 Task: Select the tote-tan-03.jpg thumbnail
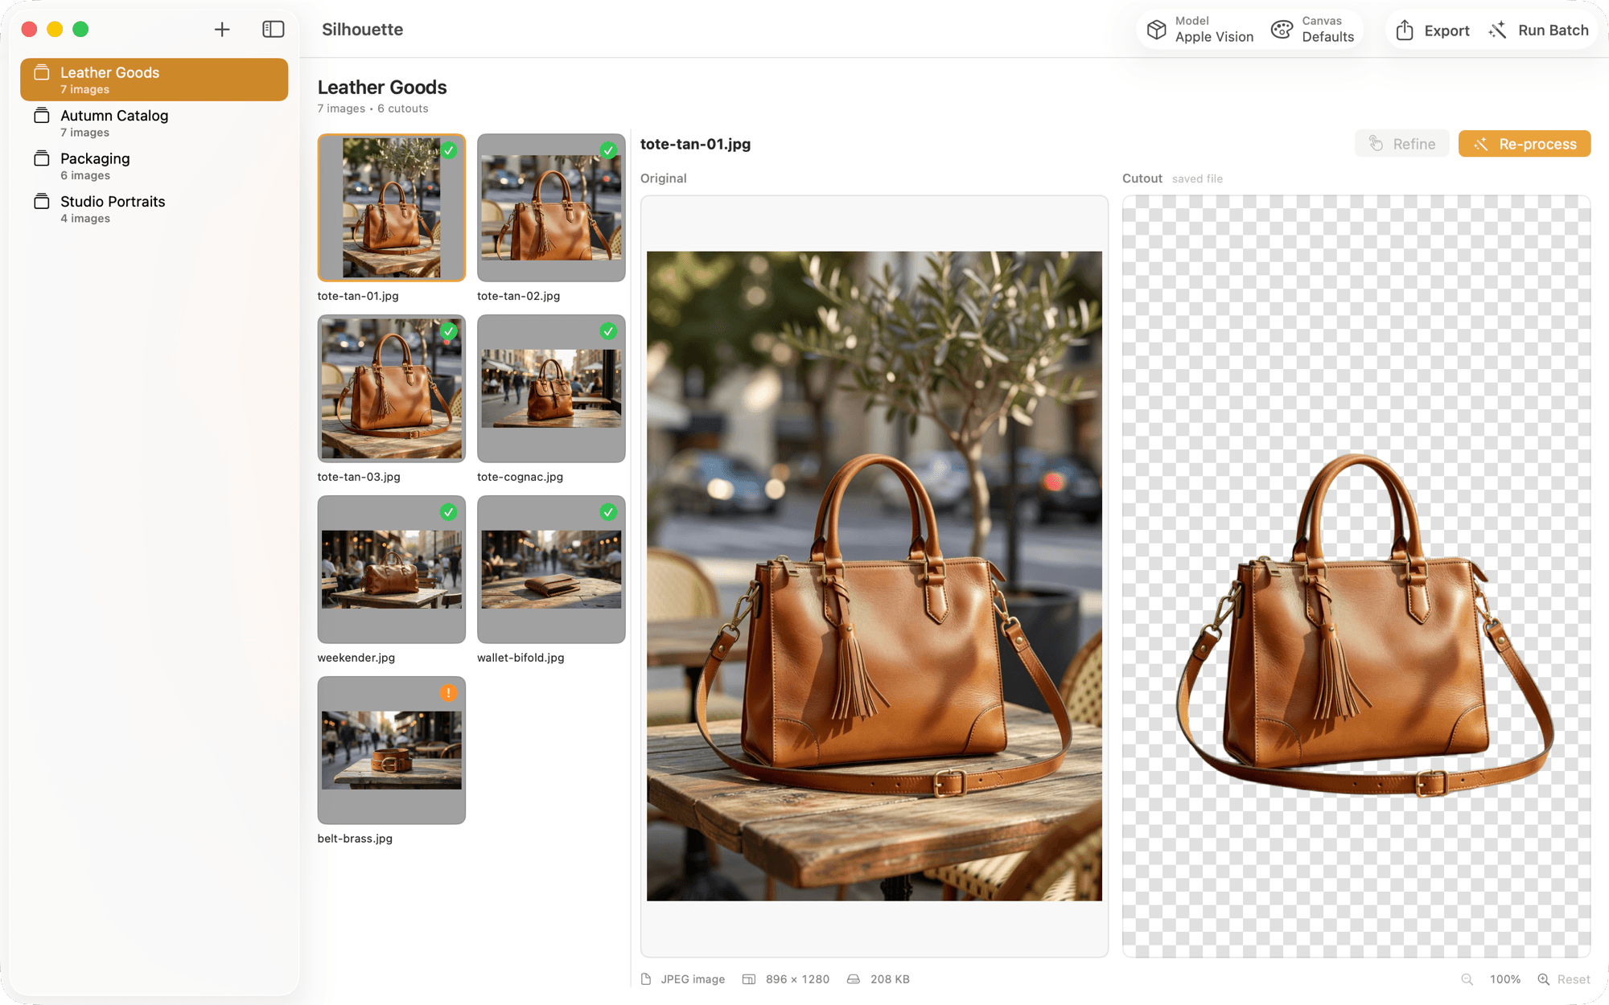(392, 388)
